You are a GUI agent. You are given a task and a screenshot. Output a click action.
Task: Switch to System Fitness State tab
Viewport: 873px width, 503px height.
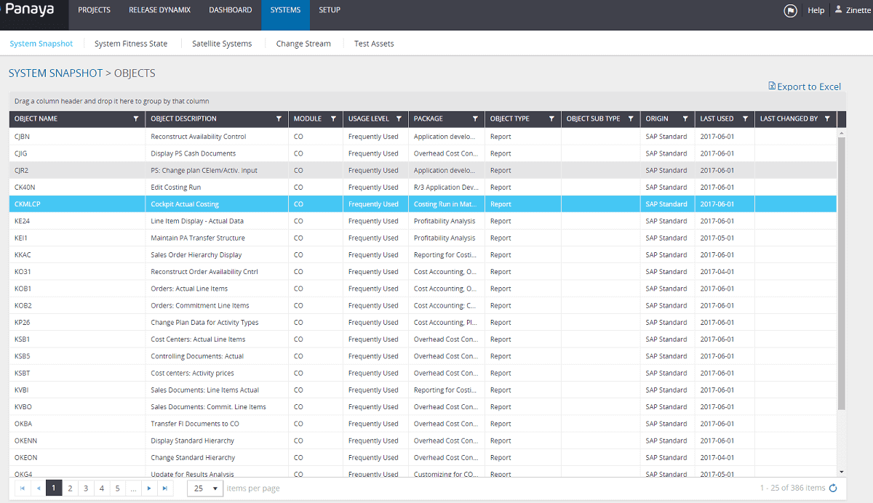(131, 44)
